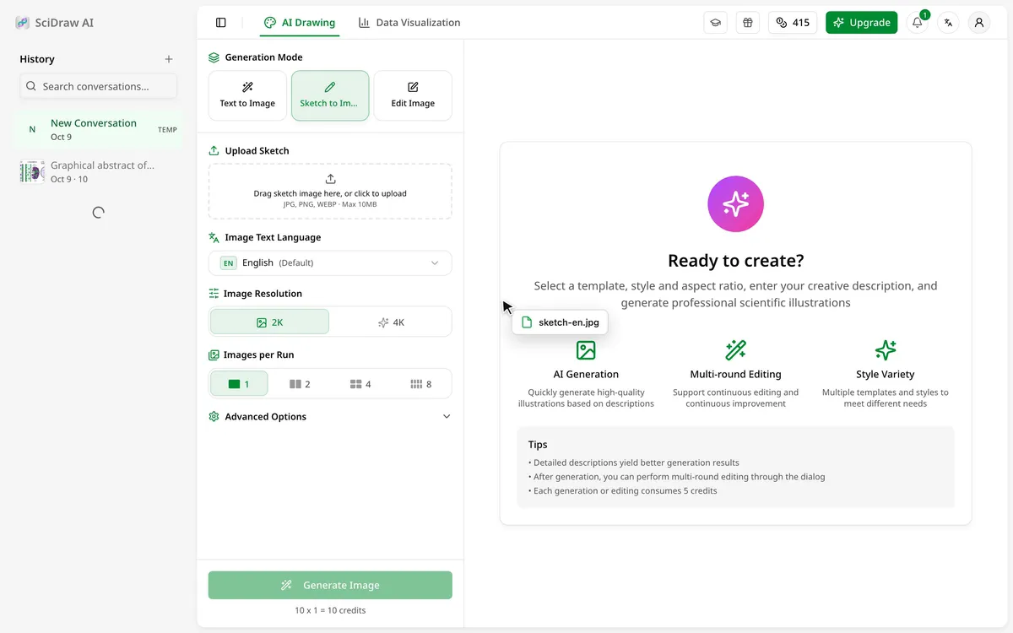The height and width of the screenshot is (633, 1013).
Task: Start a new conversation with plus icon
Action: (169, 59)
